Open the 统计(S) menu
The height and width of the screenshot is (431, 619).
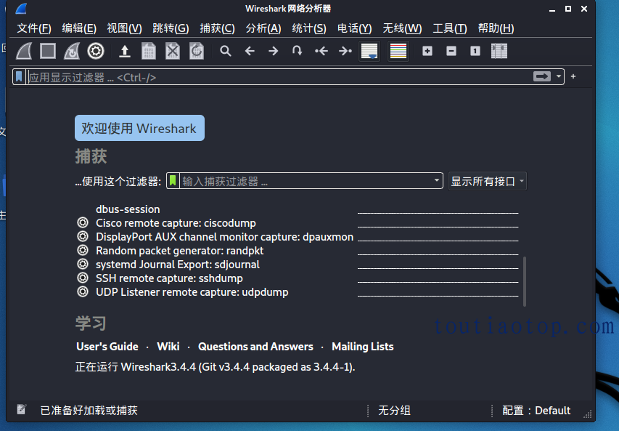309,28
